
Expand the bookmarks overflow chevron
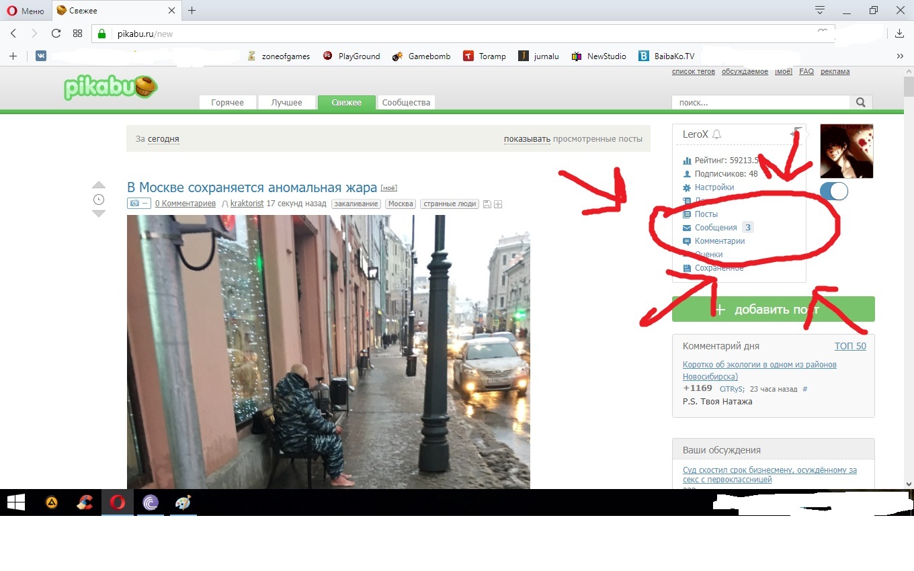[901, 56]
